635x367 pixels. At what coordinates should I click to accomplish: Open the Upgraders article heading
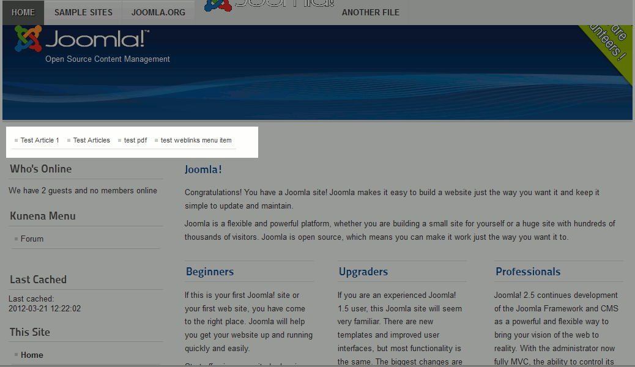[x=363, y=272]
